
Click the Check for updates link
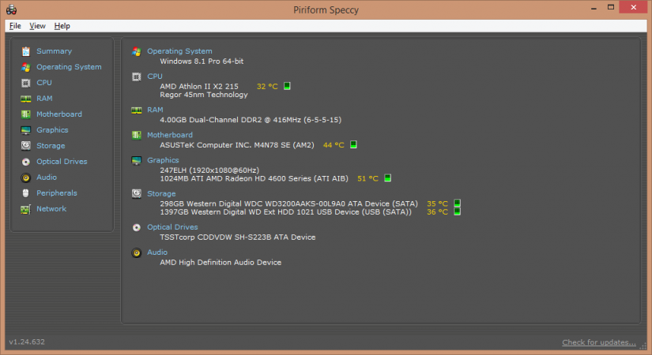(x=599, y=342)
